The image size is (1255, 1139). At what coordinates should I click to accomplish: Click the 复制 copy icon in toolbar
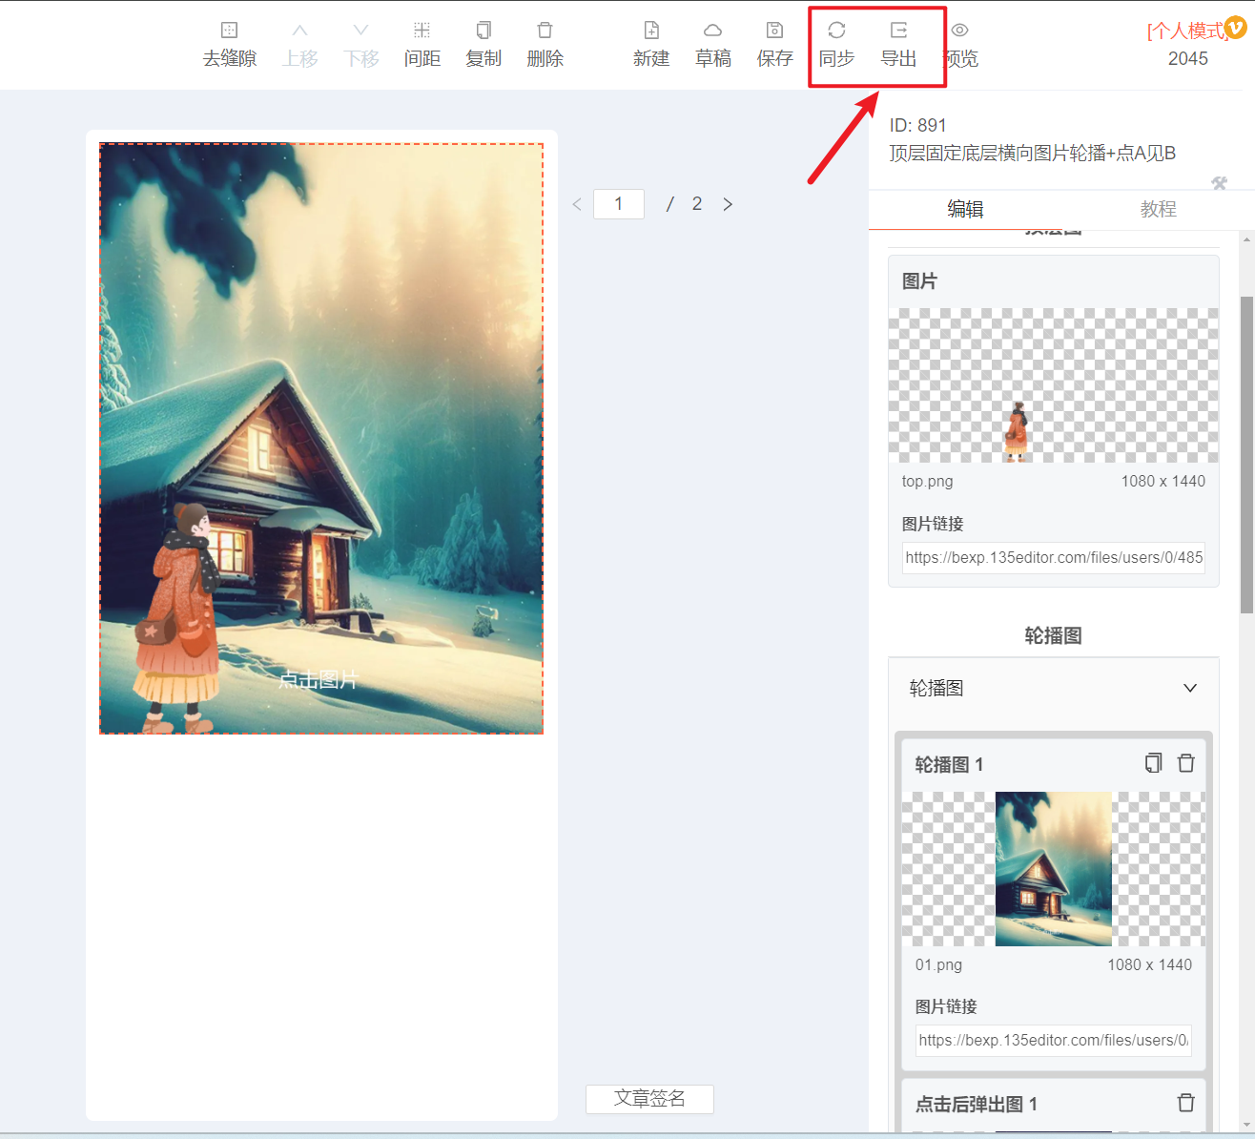(483, 31)
